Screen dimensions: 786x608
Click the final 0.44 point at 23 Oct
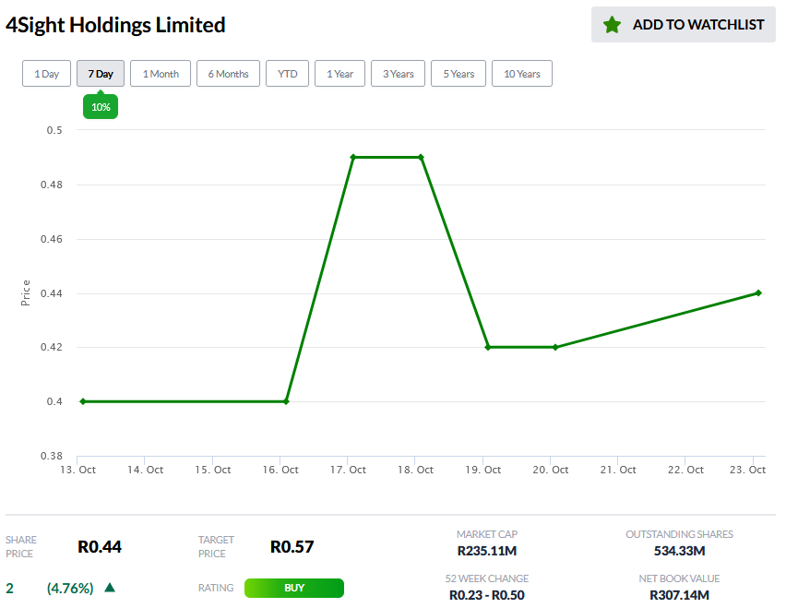point(758,292)
